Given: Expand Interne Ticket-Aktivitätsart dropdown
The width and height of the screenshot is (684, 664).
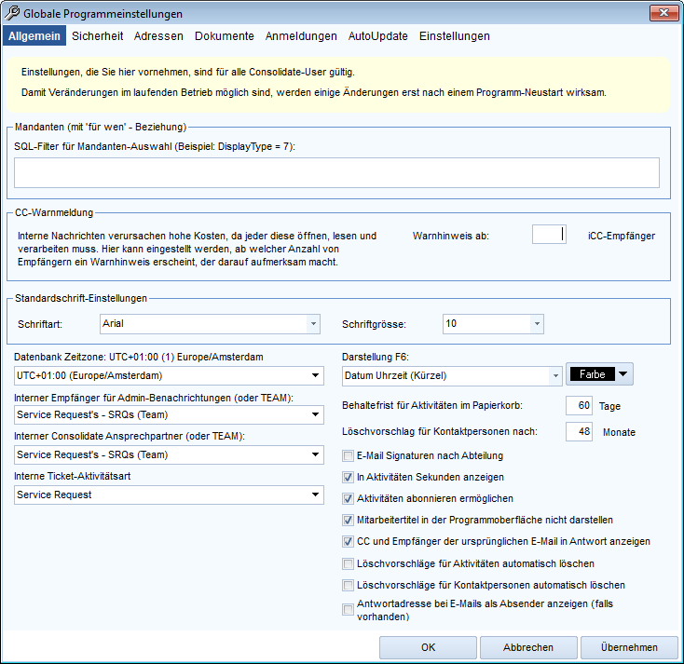Looking at the screenshot, I should click(316, 495).
